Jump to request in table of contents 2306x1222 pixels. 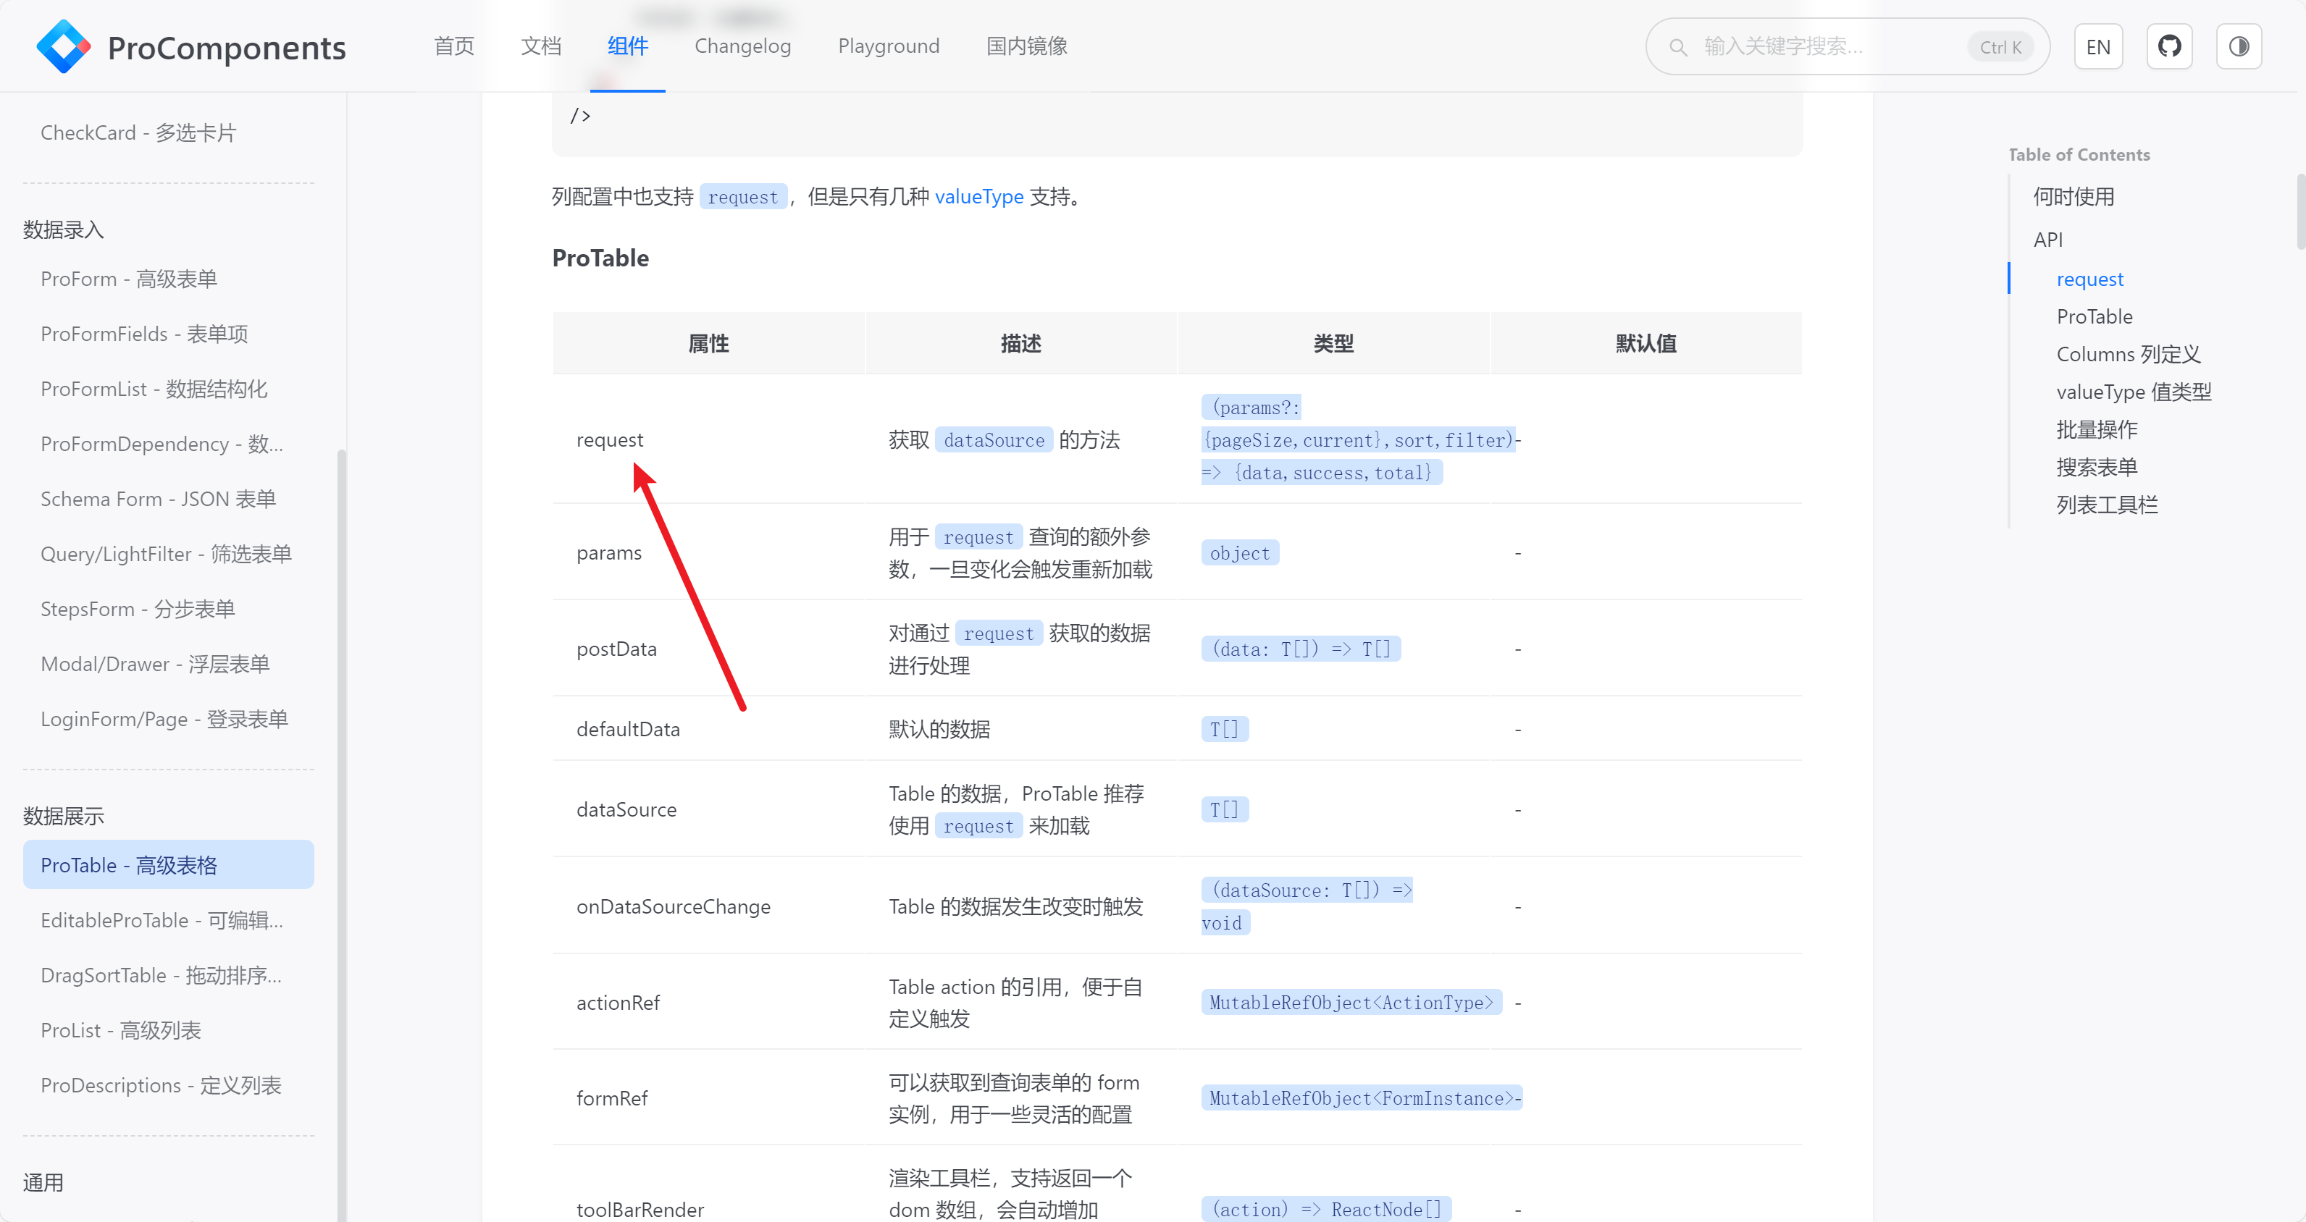[x=2089, y=279]
